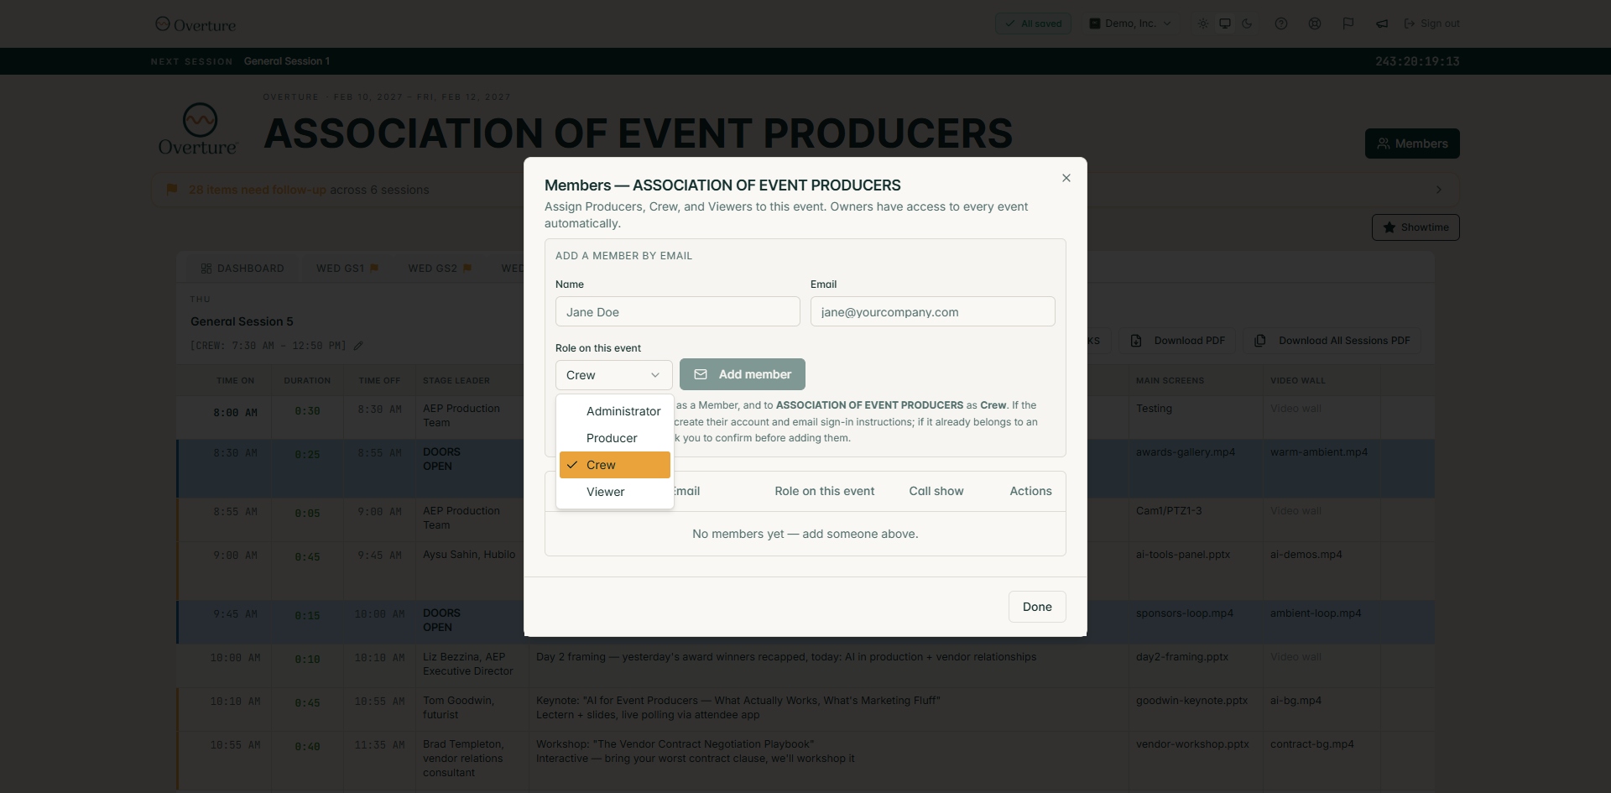
Task: Click 8:00 AM time on cell
Action: (235, 413)
